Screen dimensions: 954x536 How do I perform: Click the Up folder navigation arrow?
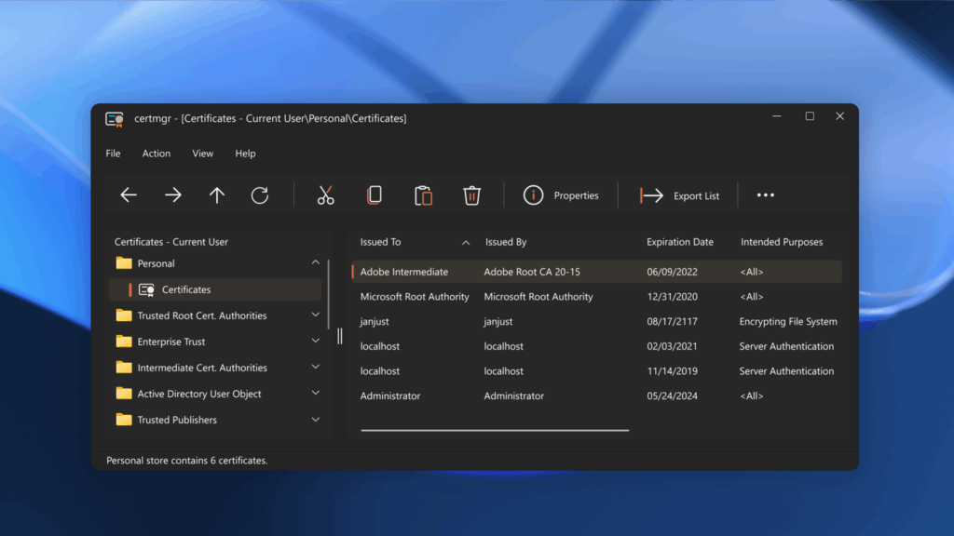[216, 194]
